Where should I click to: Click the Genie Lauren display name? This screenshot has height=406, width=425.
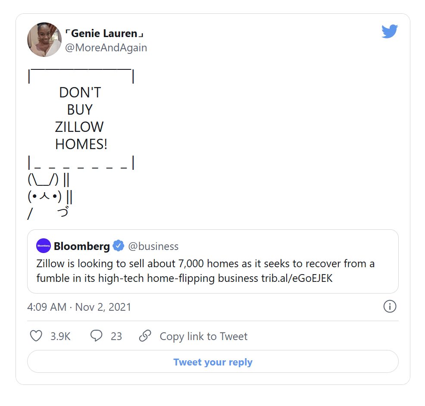pyautogui.click(x=104, y=34)
